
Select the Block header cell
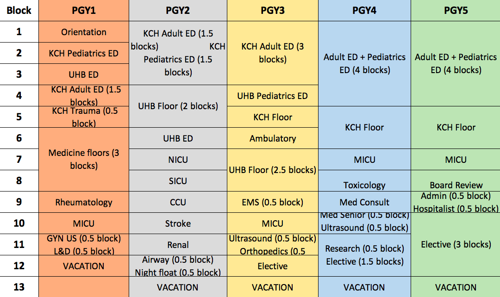[19, 11]
